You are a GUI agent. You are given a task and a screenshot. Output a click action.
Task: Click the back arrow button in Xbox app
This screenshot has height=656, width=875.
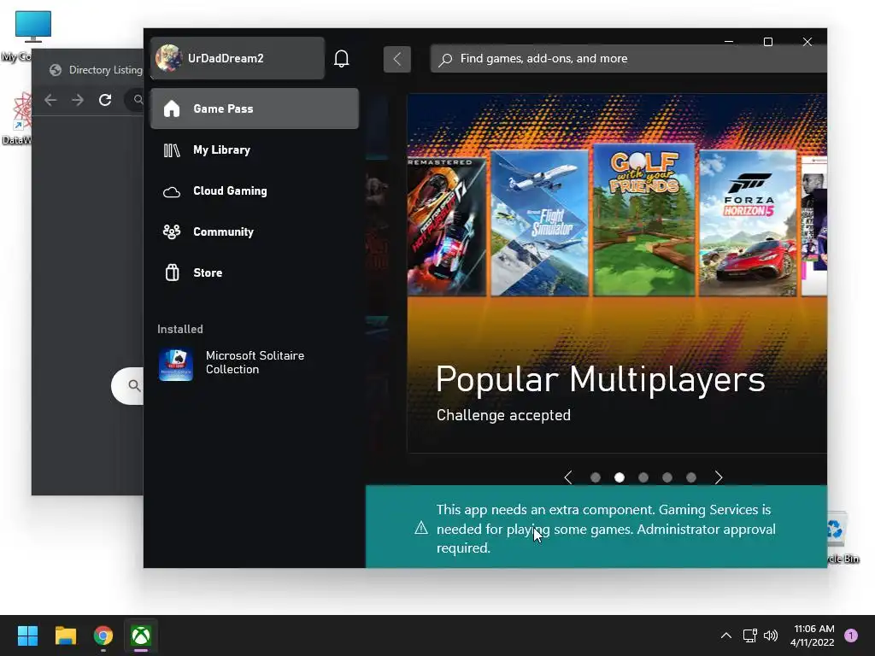(396, 59)
